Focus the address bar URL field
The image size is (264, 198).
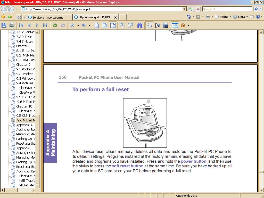point(102,9)
